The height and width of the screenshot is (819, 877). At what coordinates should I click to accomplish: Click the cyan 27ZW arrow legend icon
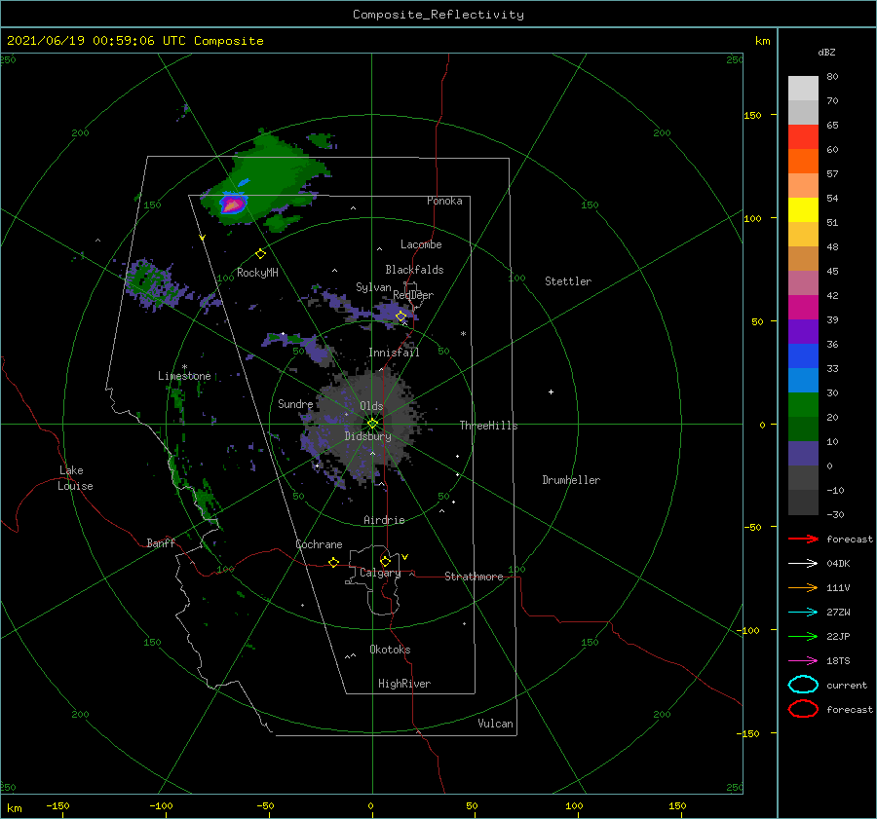click(803, 613)
